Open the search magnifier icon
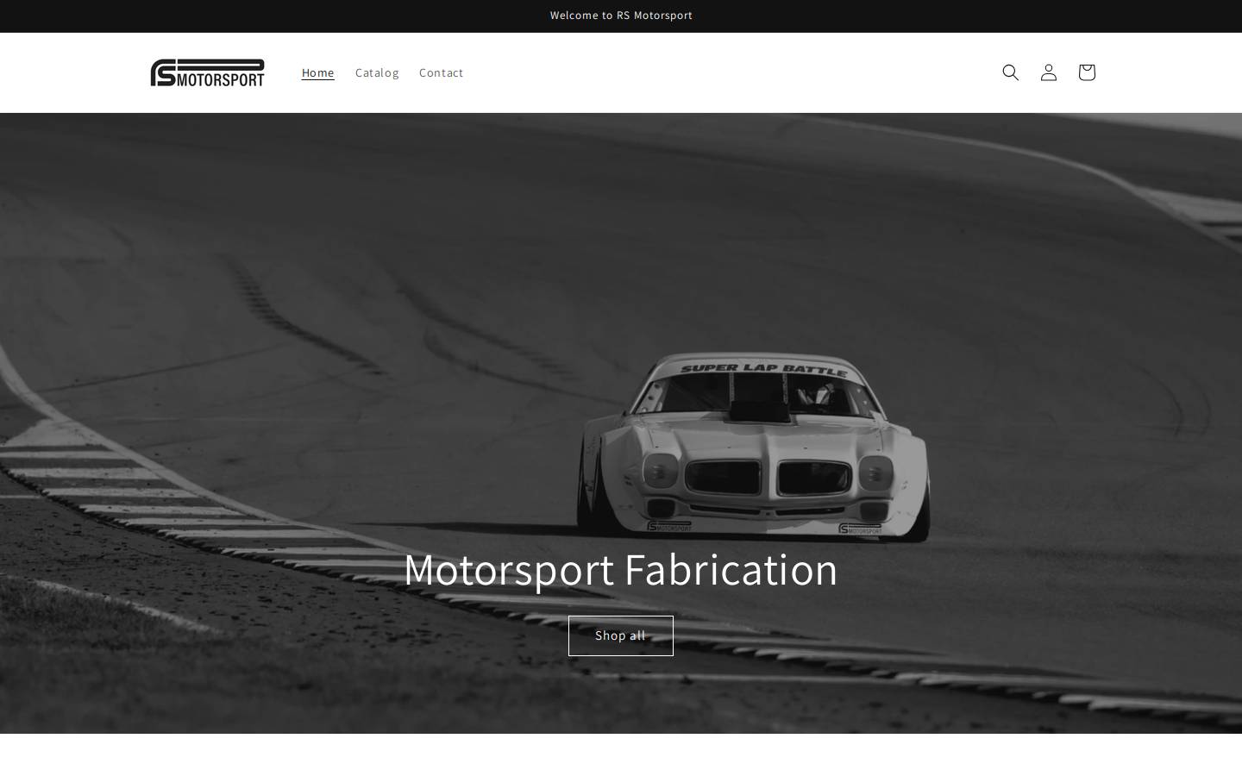Viewport: 1242px width, 776px height. point(1010,72)
